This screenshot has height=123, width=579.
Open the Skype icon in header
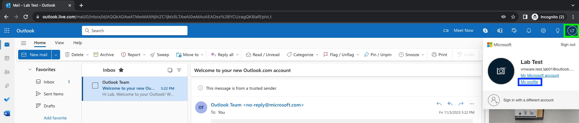tap(485, 31)
